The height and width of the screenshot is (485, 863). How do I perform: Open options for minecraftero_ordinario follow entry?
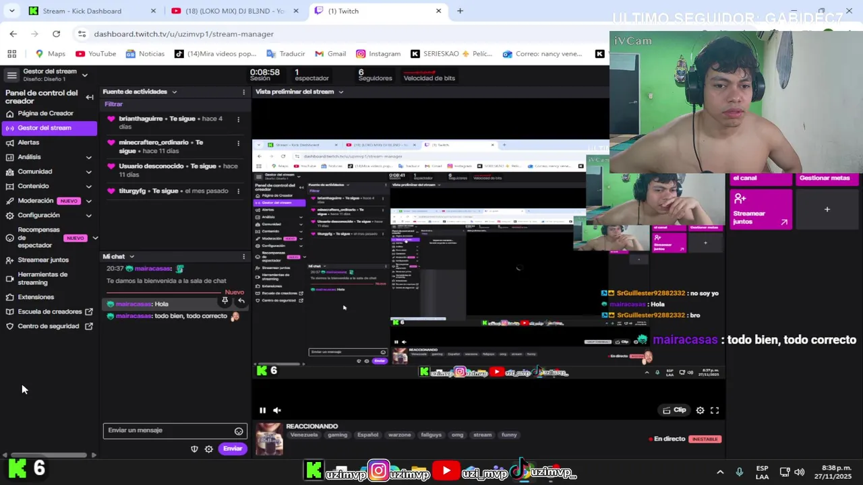point(238,143)
